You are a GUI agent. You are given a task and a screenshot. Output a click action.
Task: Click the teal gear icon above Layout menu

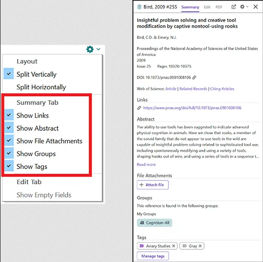90,49
